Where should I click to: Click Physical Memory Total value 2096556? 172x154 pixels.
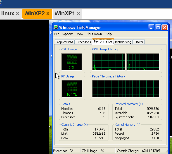(x=153, y=108)
